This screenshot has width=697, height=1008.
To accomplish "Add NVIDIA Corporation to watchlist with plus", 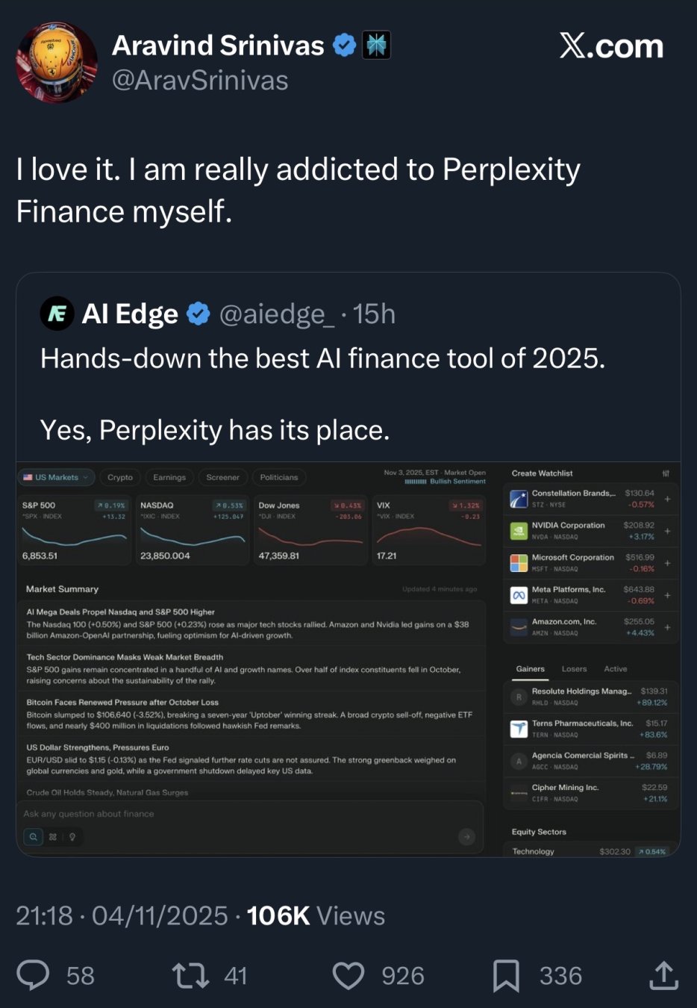I will [667, 531].
